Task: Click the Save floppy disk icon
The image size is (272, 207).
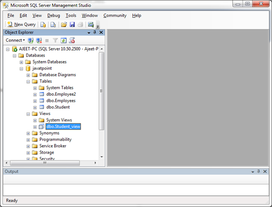Action: (x=72, y=24)
